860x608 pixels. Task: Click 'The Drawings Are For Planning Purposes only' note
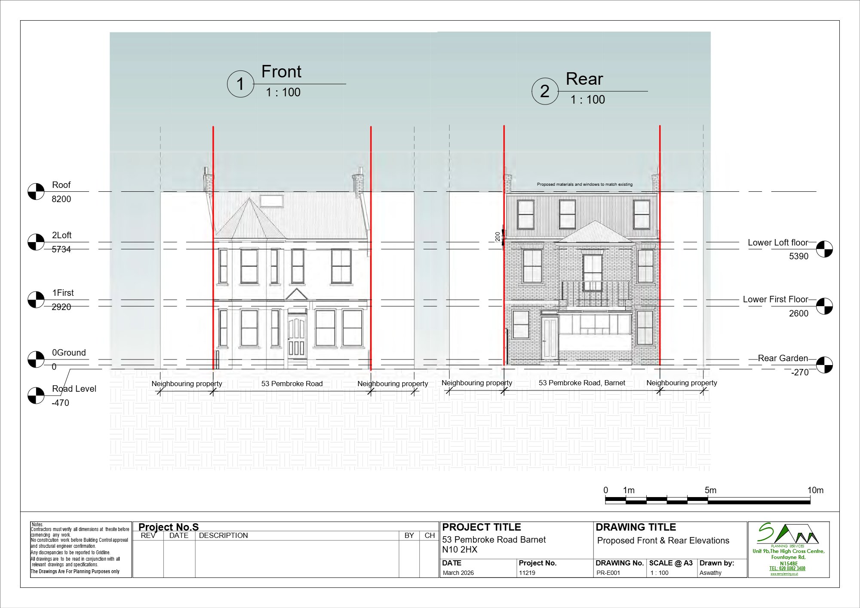[75, 571]
